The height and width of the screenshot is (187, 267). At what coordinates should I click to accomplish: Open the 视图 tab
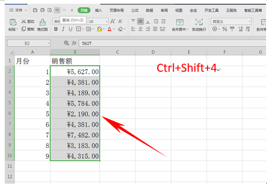(179, 10)
